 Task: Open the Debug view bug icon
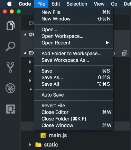coord(10,88)
